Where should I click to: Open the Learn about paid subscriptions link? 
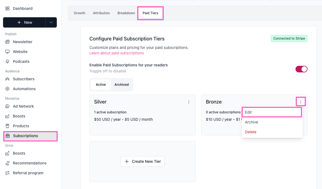(116, 53)
